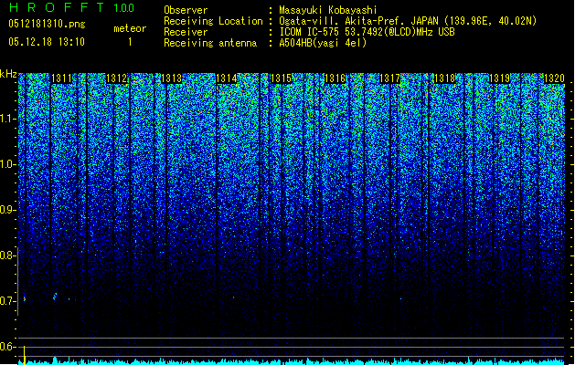
Task: Click the Receiving antenna label
Action: tap(210, 43)
